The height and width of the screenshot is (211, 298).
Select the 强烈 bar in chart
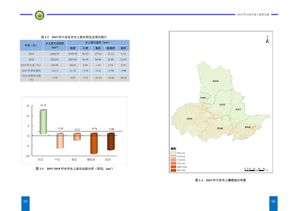(77, 137)
